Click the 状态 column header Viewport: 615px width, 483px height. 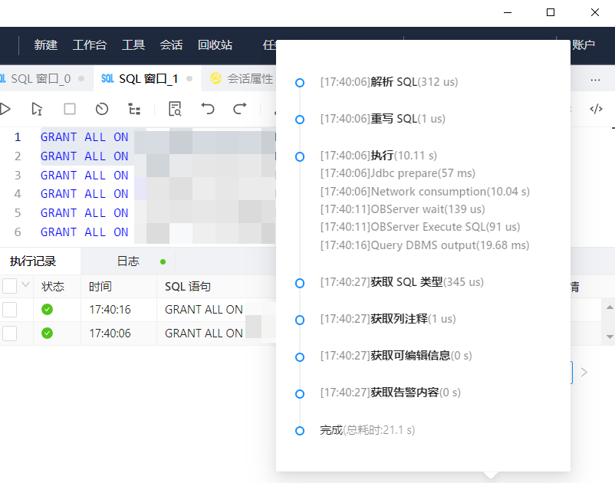click(x=53, y=287)
